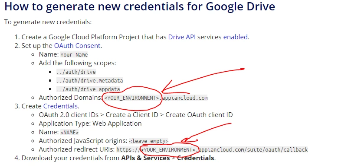Click 'To generate new credentials:' intro text
This screenshot has height=168, width=338.
tap(48, 22)
